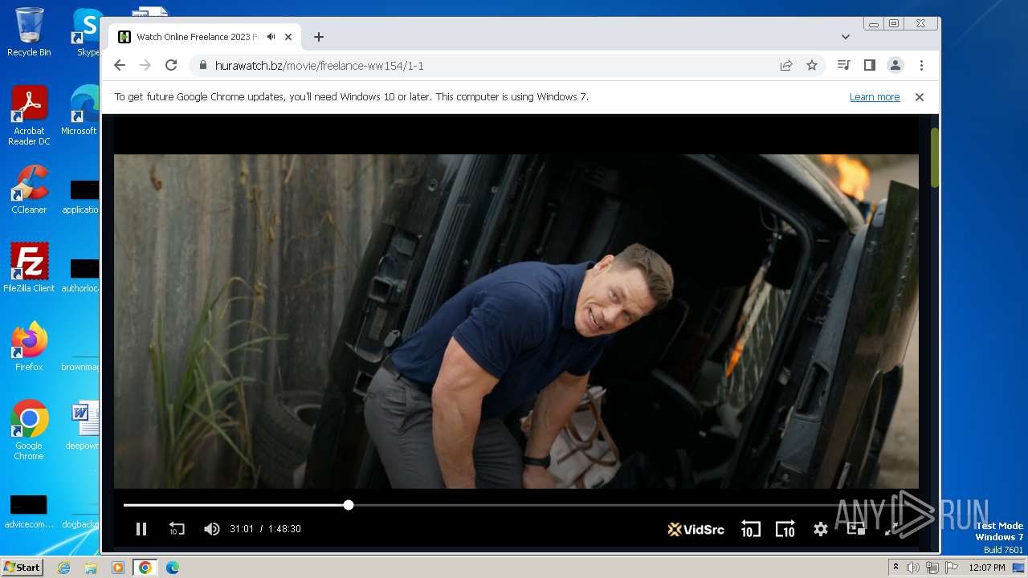Open tab search dropdown arrow
The image size is (1028, 578).
tap(846, 37)
